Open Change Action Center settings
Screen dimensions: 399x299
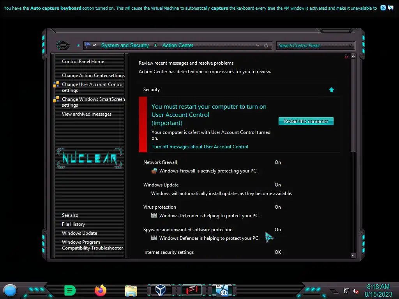pos(93,76)
